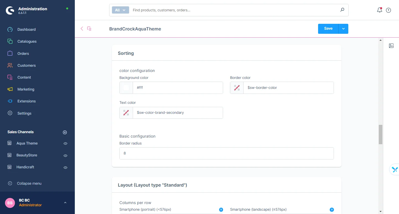This screenshot has height=214, width=399.
Task: Open the All search filter dropdown
Action: [x=120, y=10]
